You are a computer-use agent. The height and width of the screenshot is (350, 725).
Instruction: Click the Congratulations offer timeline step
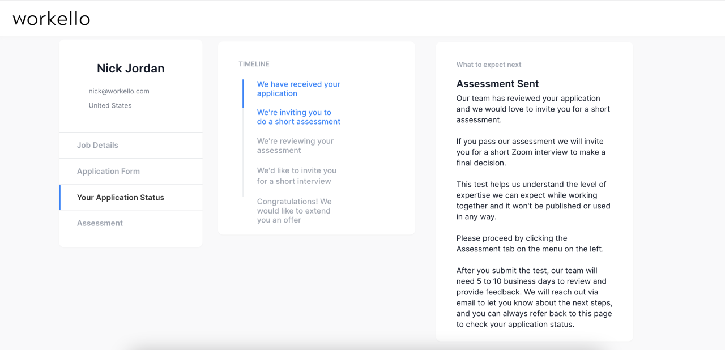click(294, 211)
